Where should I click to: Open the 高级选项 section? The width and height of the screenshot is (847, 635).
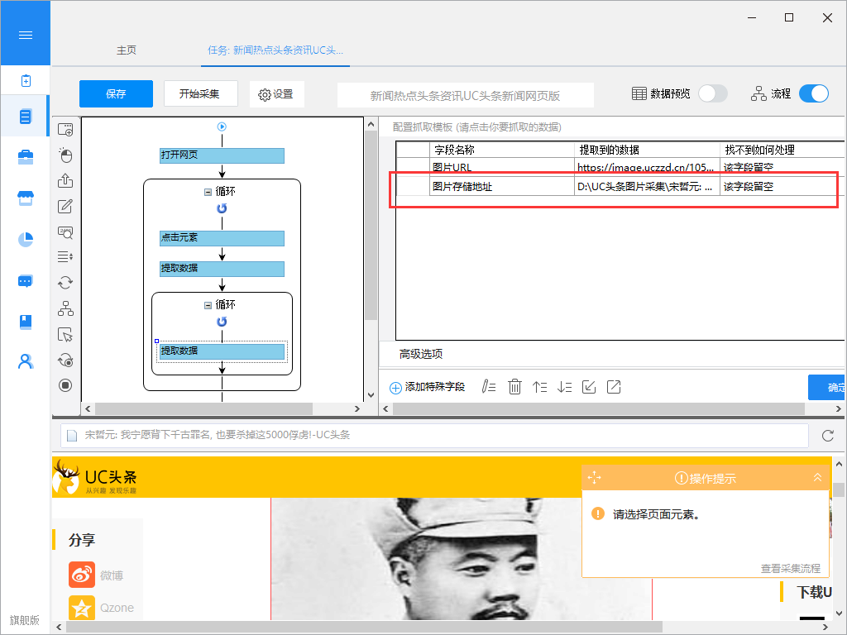(x=421, y=354)
